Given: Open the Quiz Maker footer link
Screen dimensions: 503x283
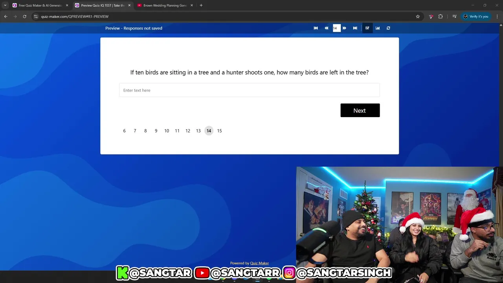Looking at the screenshot, I should (x=259, y=263).
